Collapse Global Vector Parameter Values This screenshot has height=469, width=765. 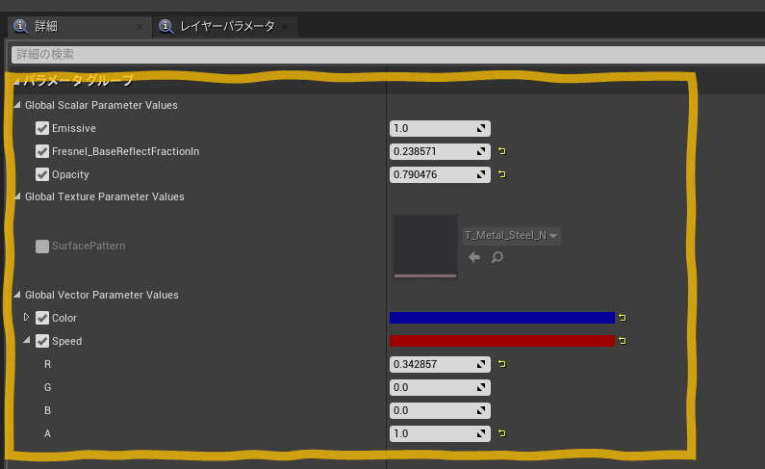[17, 295]
